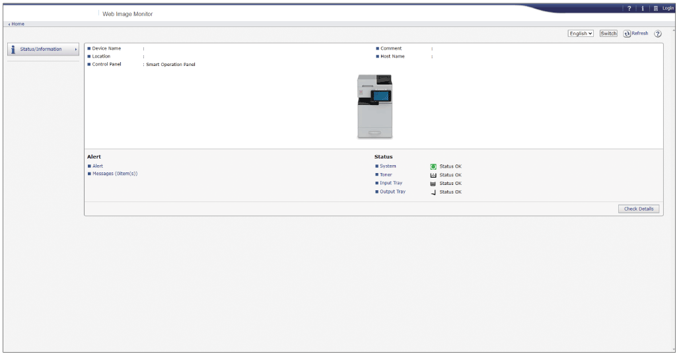Click Status OK text beside Toner
Screen dimensions: 679x356
tap(450, 175)
